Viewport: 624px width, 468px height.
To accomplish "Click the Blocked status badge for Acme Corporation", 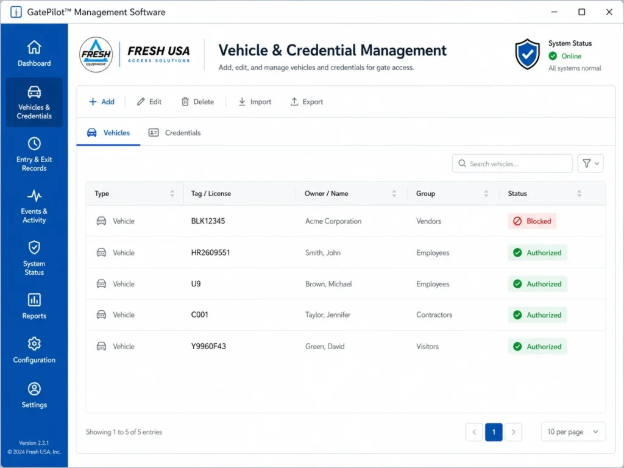I will click(532, 221).
